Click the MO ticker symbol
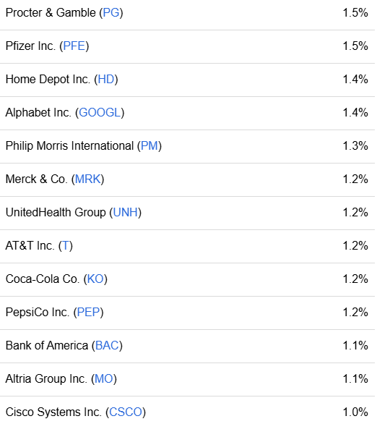 coord(103,378)
